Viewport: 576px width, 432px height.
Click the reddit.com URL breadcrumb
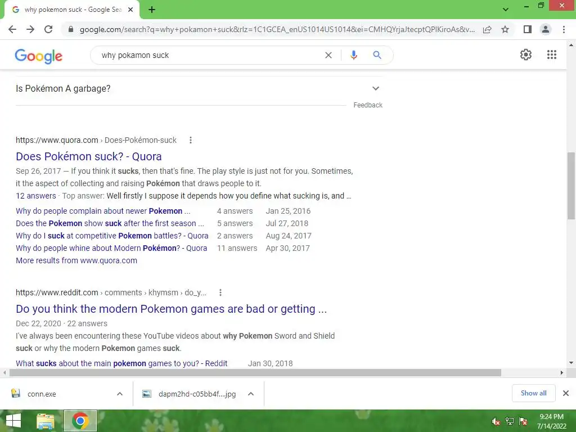coord(111,292)
